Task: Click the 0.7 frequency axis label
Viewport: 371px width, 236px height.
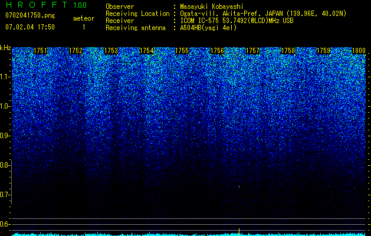Action: (4, 195)
